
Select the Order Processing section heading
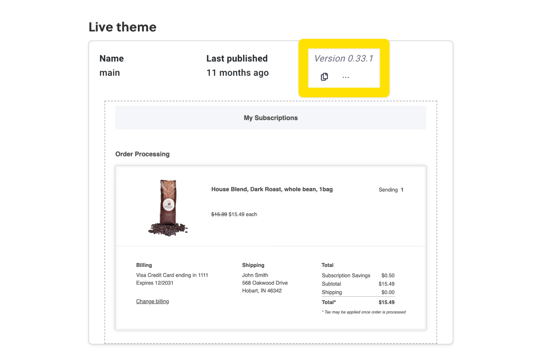[142, 154]
